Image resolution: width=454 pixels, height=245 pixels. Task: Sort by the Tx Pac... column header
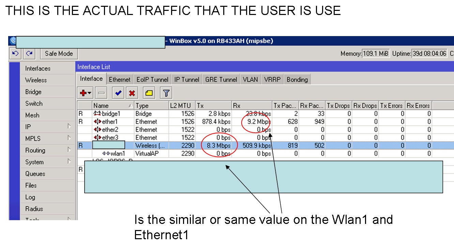(286, 106)
